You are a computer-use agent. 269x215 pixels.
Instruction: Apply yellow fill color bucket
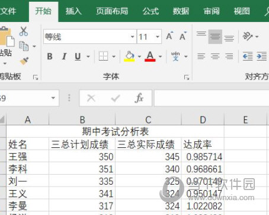(129, 56)
